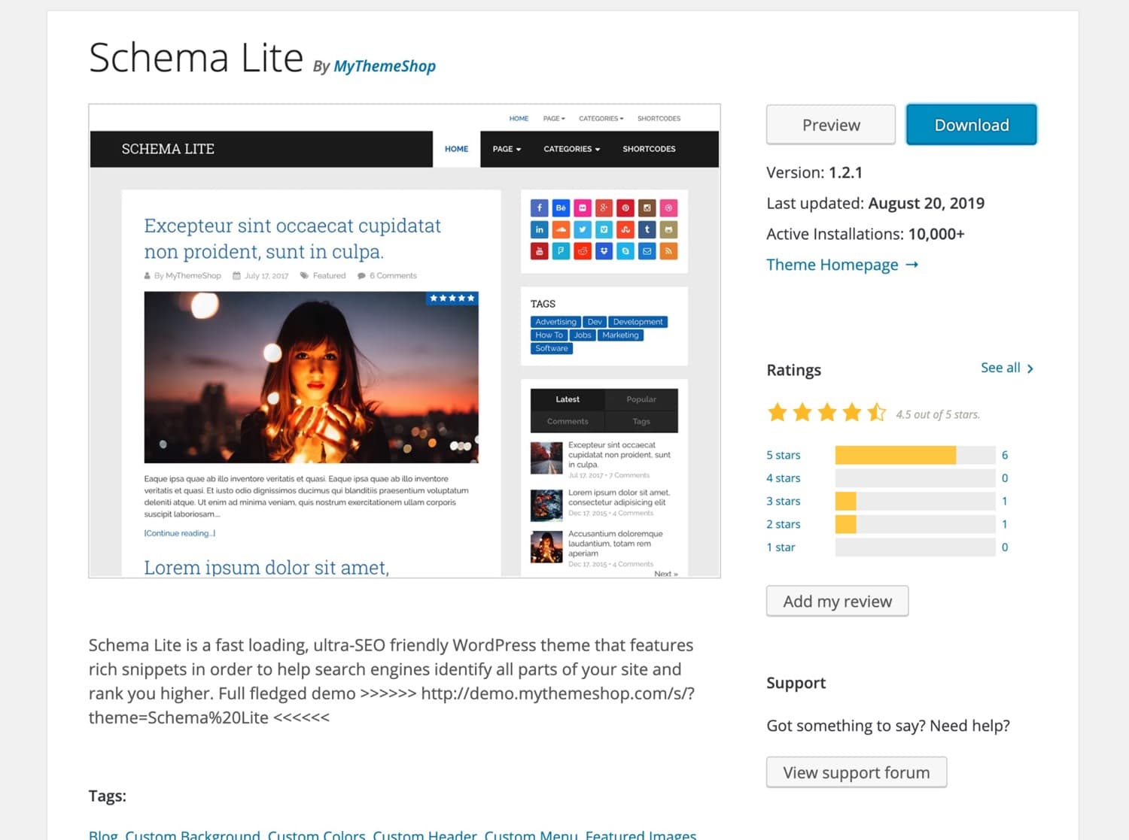This screenshot has width=1129, height=840.
Task: Click the LinkedIn social icon
Action: coord(540,229)
